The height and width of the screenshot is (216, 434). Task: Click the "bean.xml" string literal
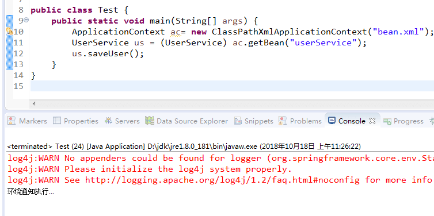pos(398,32)
